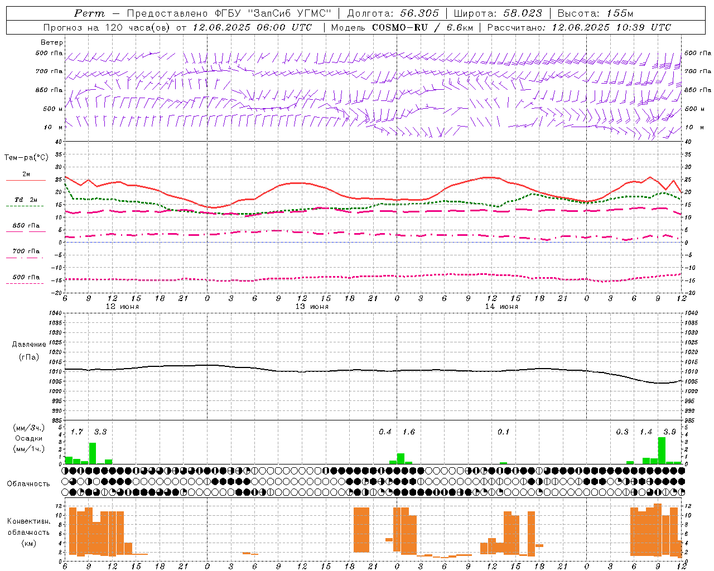Click the precipitation total "1.7"

[77, 432]
